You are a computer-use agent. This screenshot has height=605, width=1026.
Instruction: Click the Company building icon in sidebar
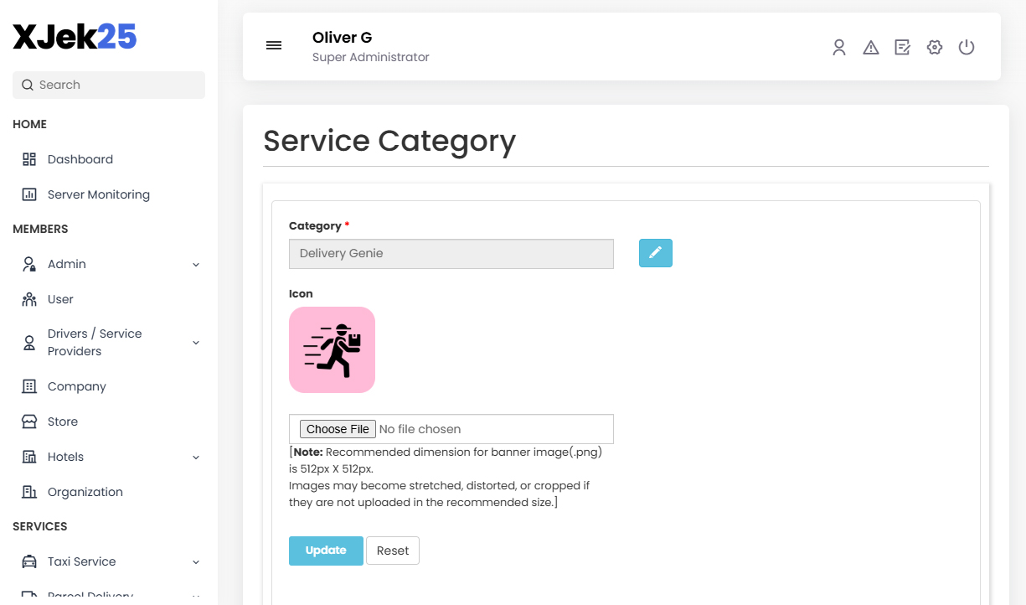28,385
